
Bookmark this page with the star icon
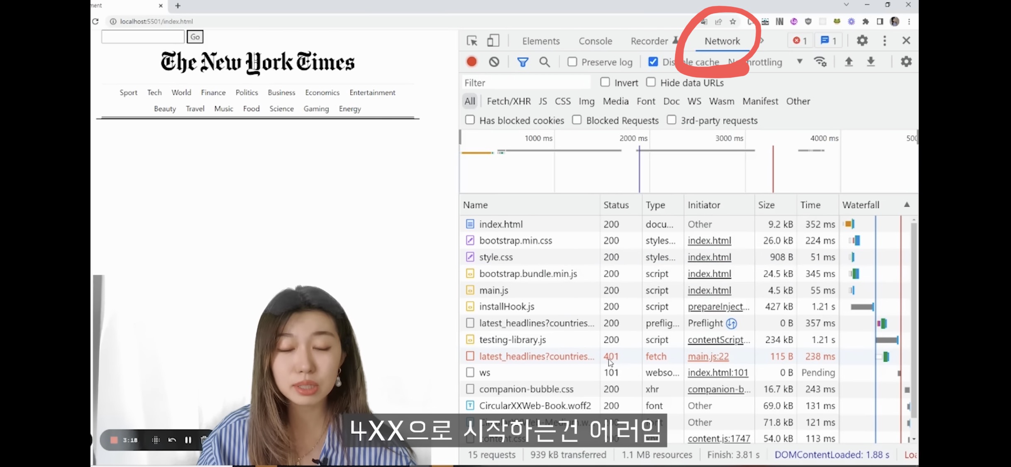[733, 22]
